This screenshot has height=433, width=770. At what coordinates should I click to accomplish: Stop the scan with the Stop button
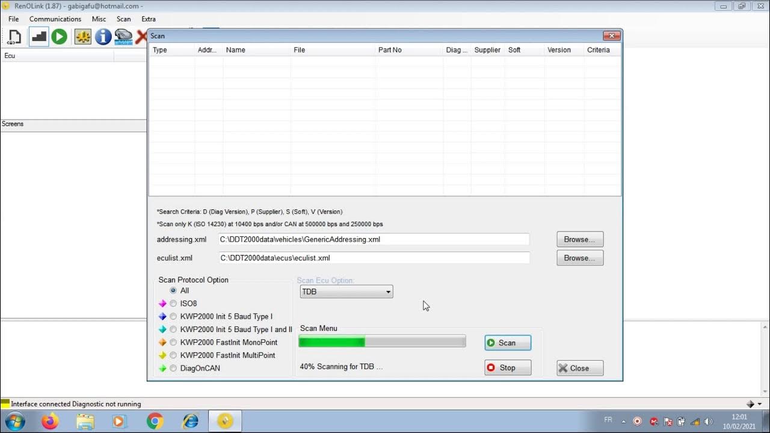pos(508,367)
